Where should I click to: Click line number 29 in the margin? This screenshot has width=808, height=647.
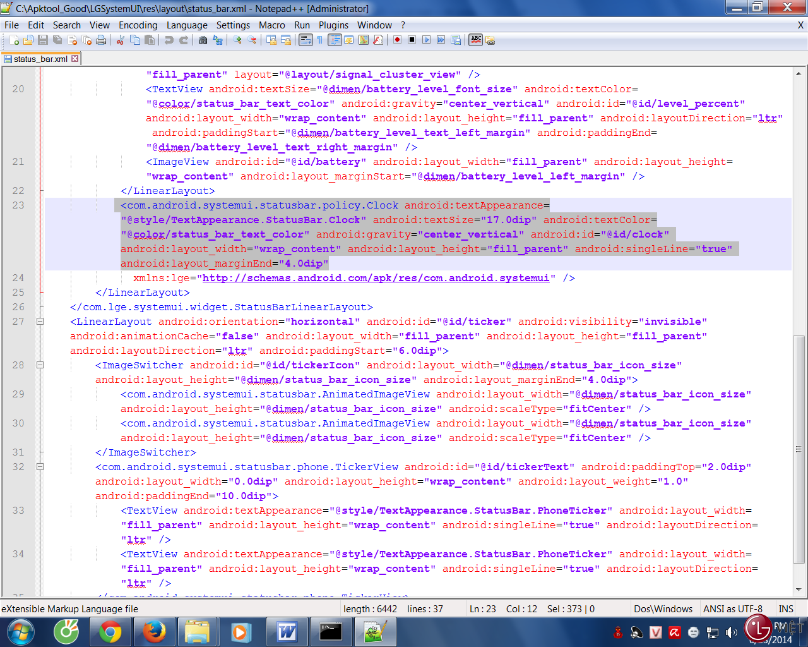(18, 394)
